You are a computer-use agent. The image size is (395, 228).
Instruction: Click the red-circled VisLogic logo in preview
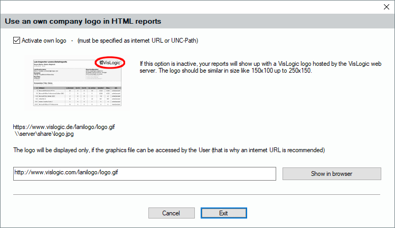[110, 63]
